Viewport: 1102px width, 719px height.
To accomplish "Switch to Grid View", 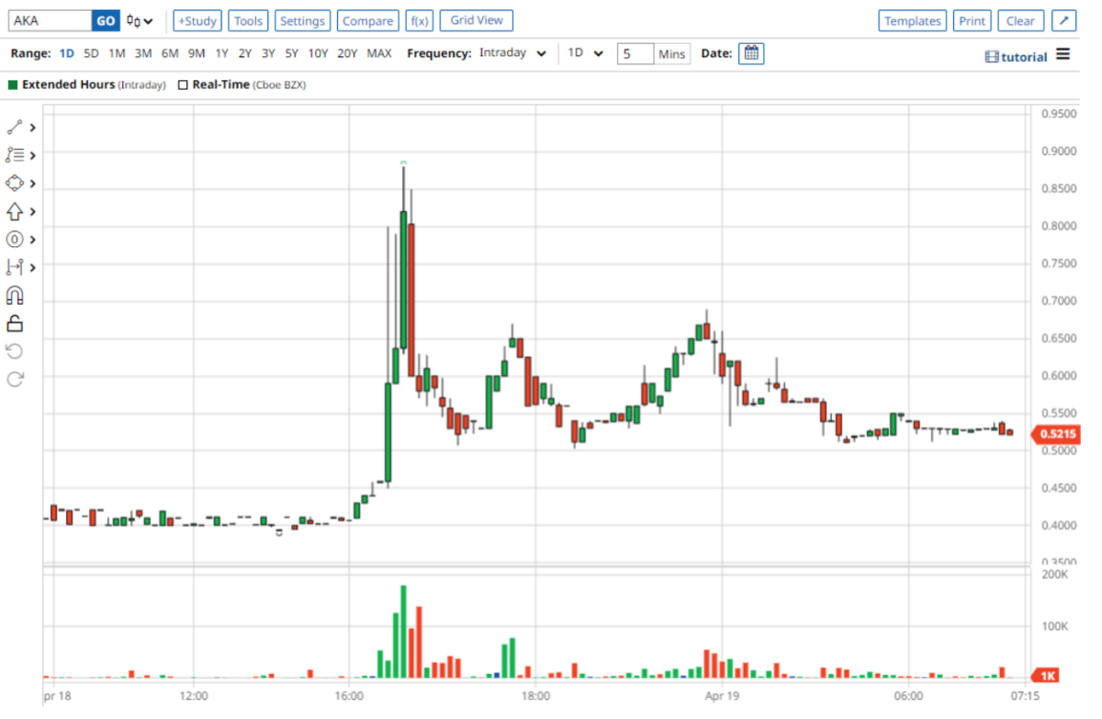I will point(477,20).
